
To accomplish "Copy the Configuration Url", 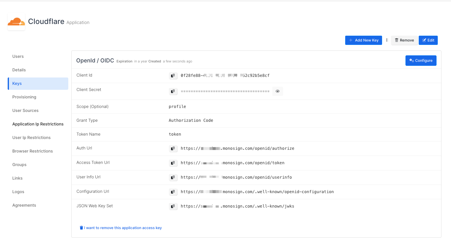I will click(173, 192).
